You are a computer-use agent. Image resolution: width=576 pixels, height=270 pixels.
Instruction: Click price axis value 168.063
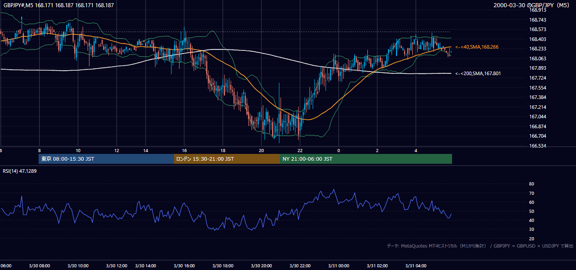click(x=538, y=58)
